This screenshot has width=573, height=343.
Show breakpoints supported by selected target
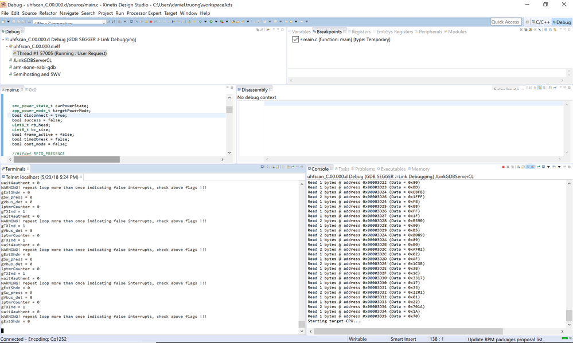coord(530,30)
